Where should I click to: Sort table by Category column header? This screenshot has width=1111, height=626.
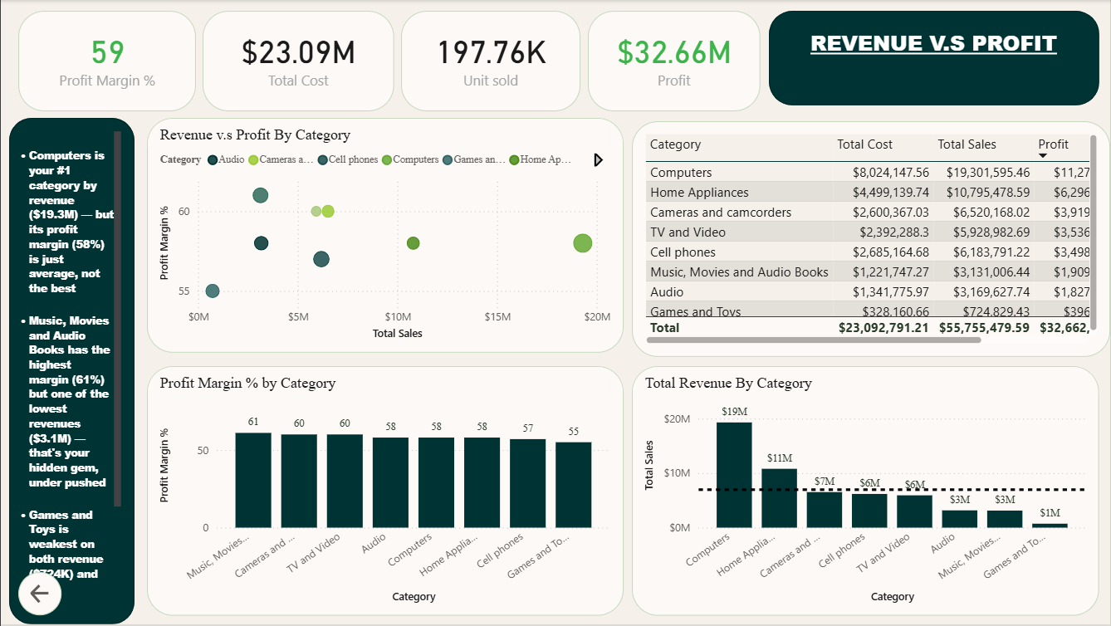click(x=675, y=144)
